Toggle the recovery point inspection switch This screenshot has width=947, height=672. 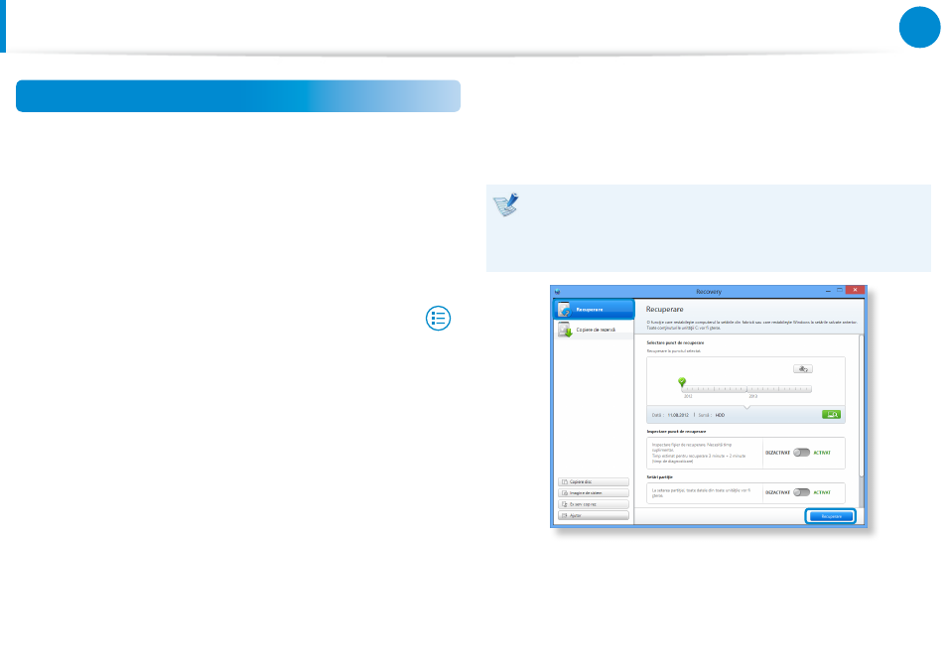pos(801,453)
